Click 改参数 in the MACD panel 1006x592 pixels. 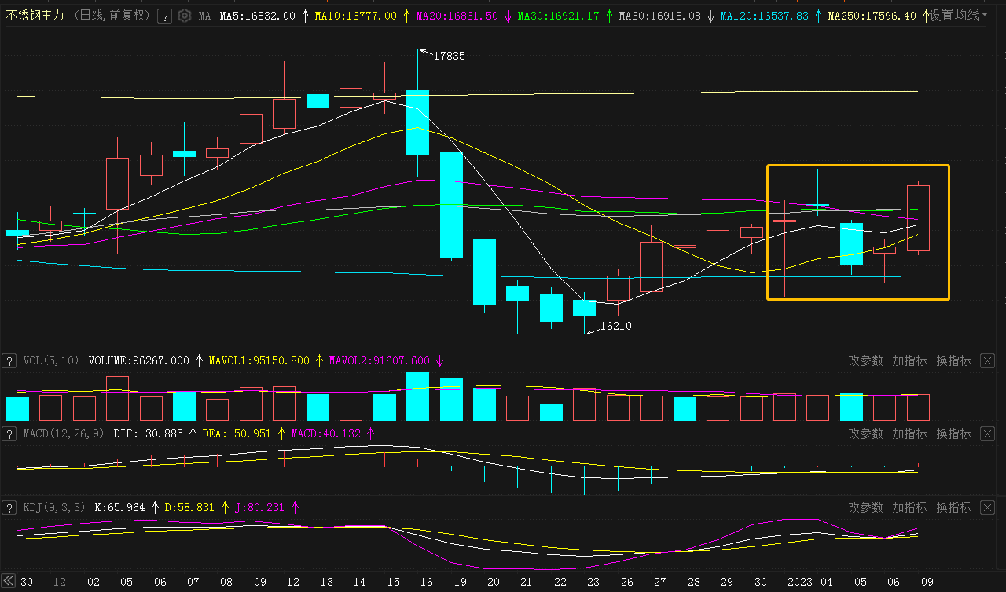pos(865,434)
